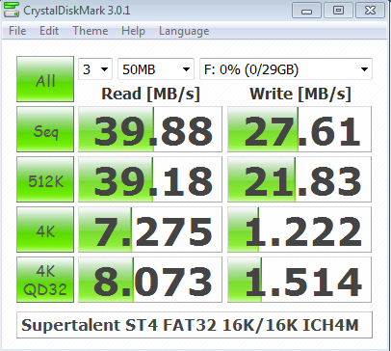Open the F: drive selection dropdown

[286, 69]
